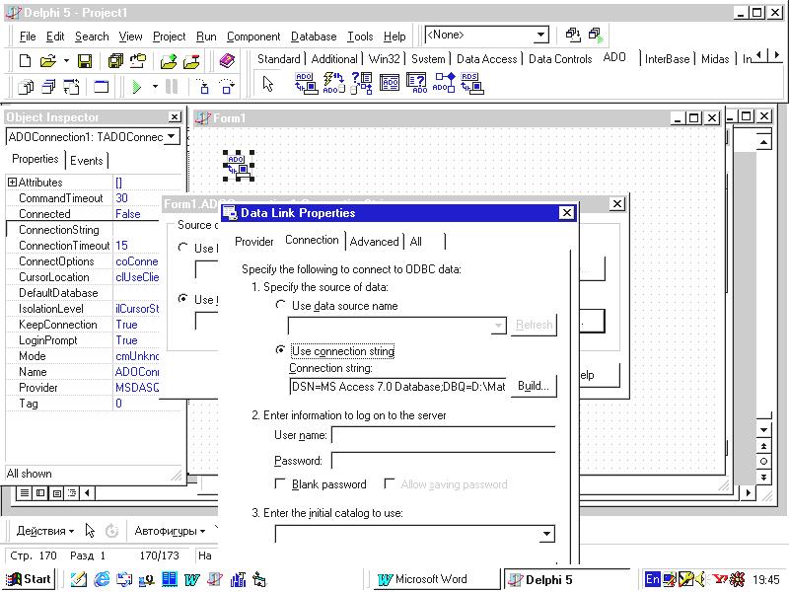789x592 pixels.
Task: Click the Connection string input field
Action: [398, 387]
